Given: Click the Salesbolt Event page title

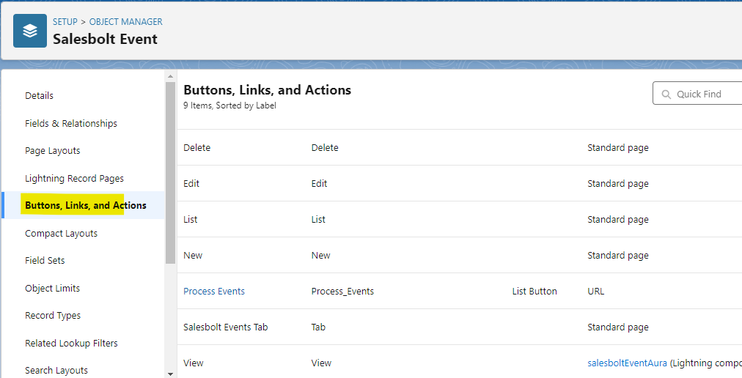Looking at the screenshot, I should [x=105, y=39].
